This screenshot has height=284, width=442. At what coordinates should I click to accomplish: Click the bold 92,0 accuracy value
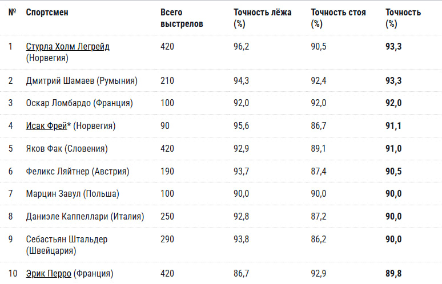[x=393, y=103]
